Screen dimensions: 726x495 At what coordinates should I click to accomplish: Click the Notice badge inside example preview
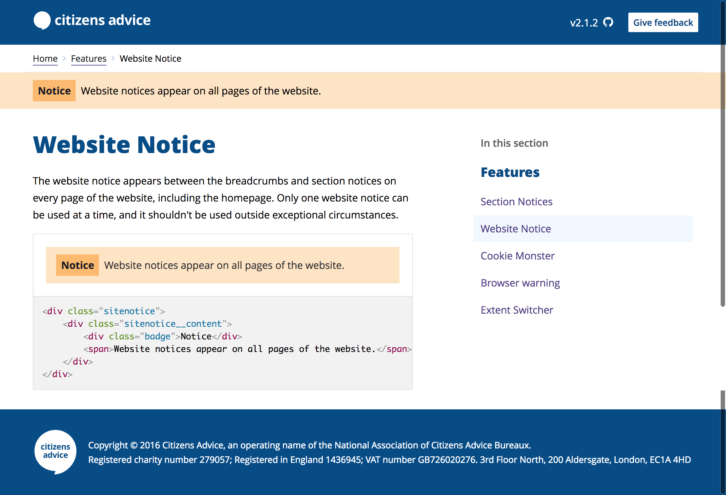(78, 265)
